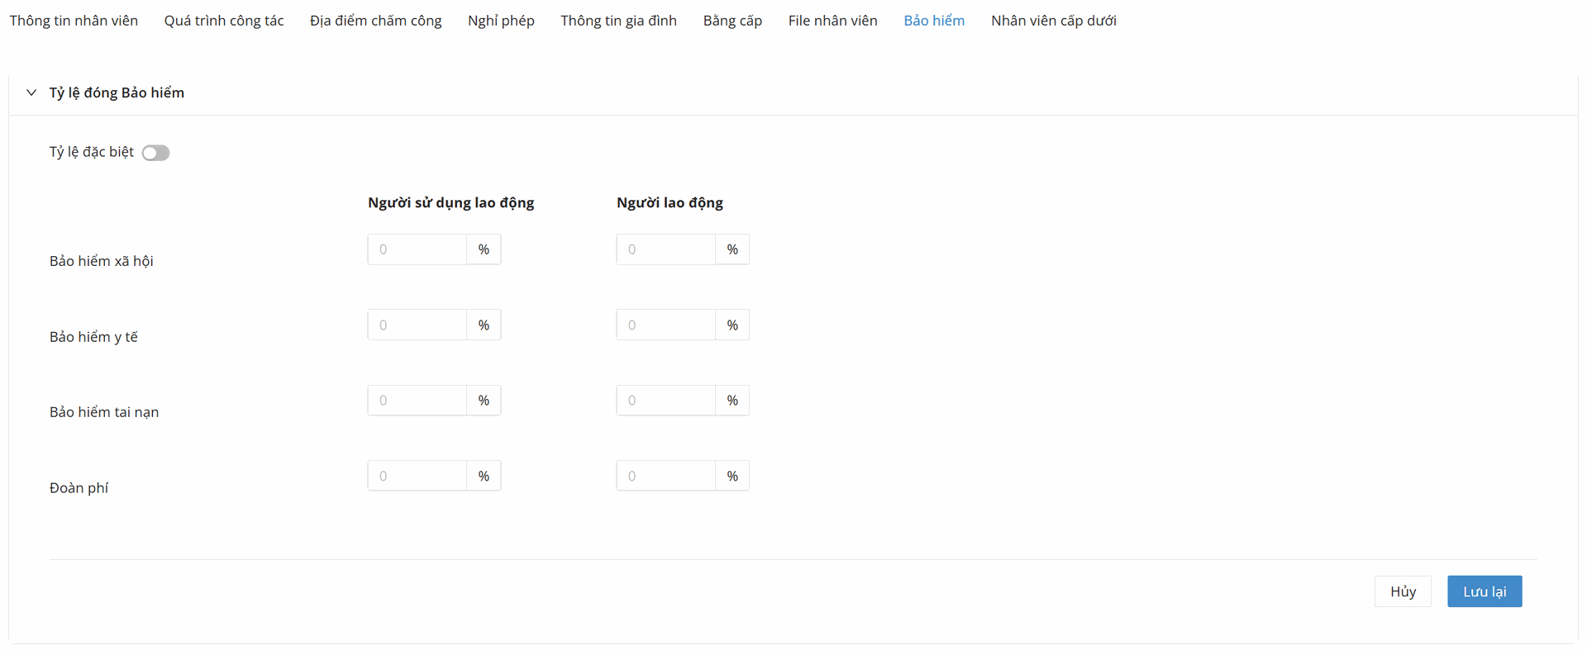Go to Địa điểm chấm công tab

click(375, 21)
